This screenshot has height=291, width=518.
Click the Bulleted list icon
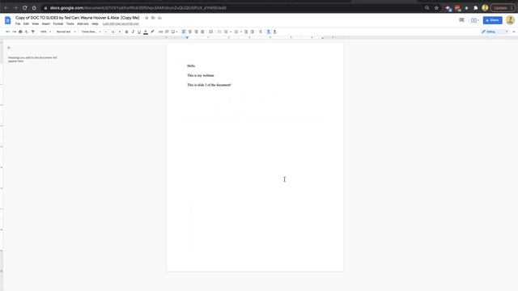point(226,32)
